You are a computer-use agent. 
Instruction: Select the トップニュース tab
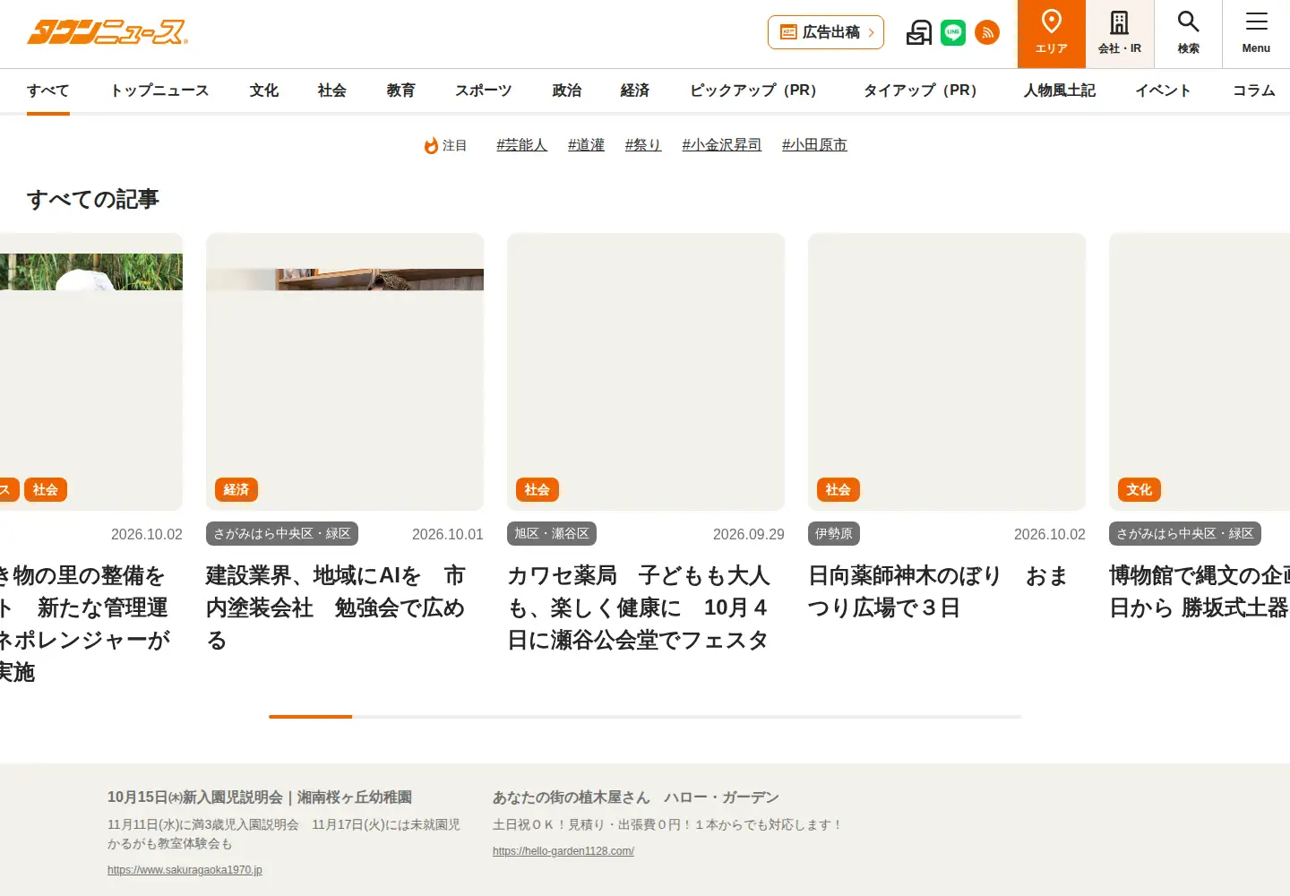tap(159, 90)
